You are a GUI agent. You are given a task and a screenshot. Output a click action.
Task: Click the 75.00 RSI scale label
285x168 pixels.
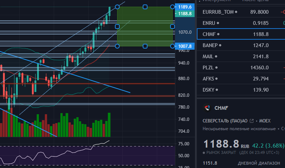(183, 144)
